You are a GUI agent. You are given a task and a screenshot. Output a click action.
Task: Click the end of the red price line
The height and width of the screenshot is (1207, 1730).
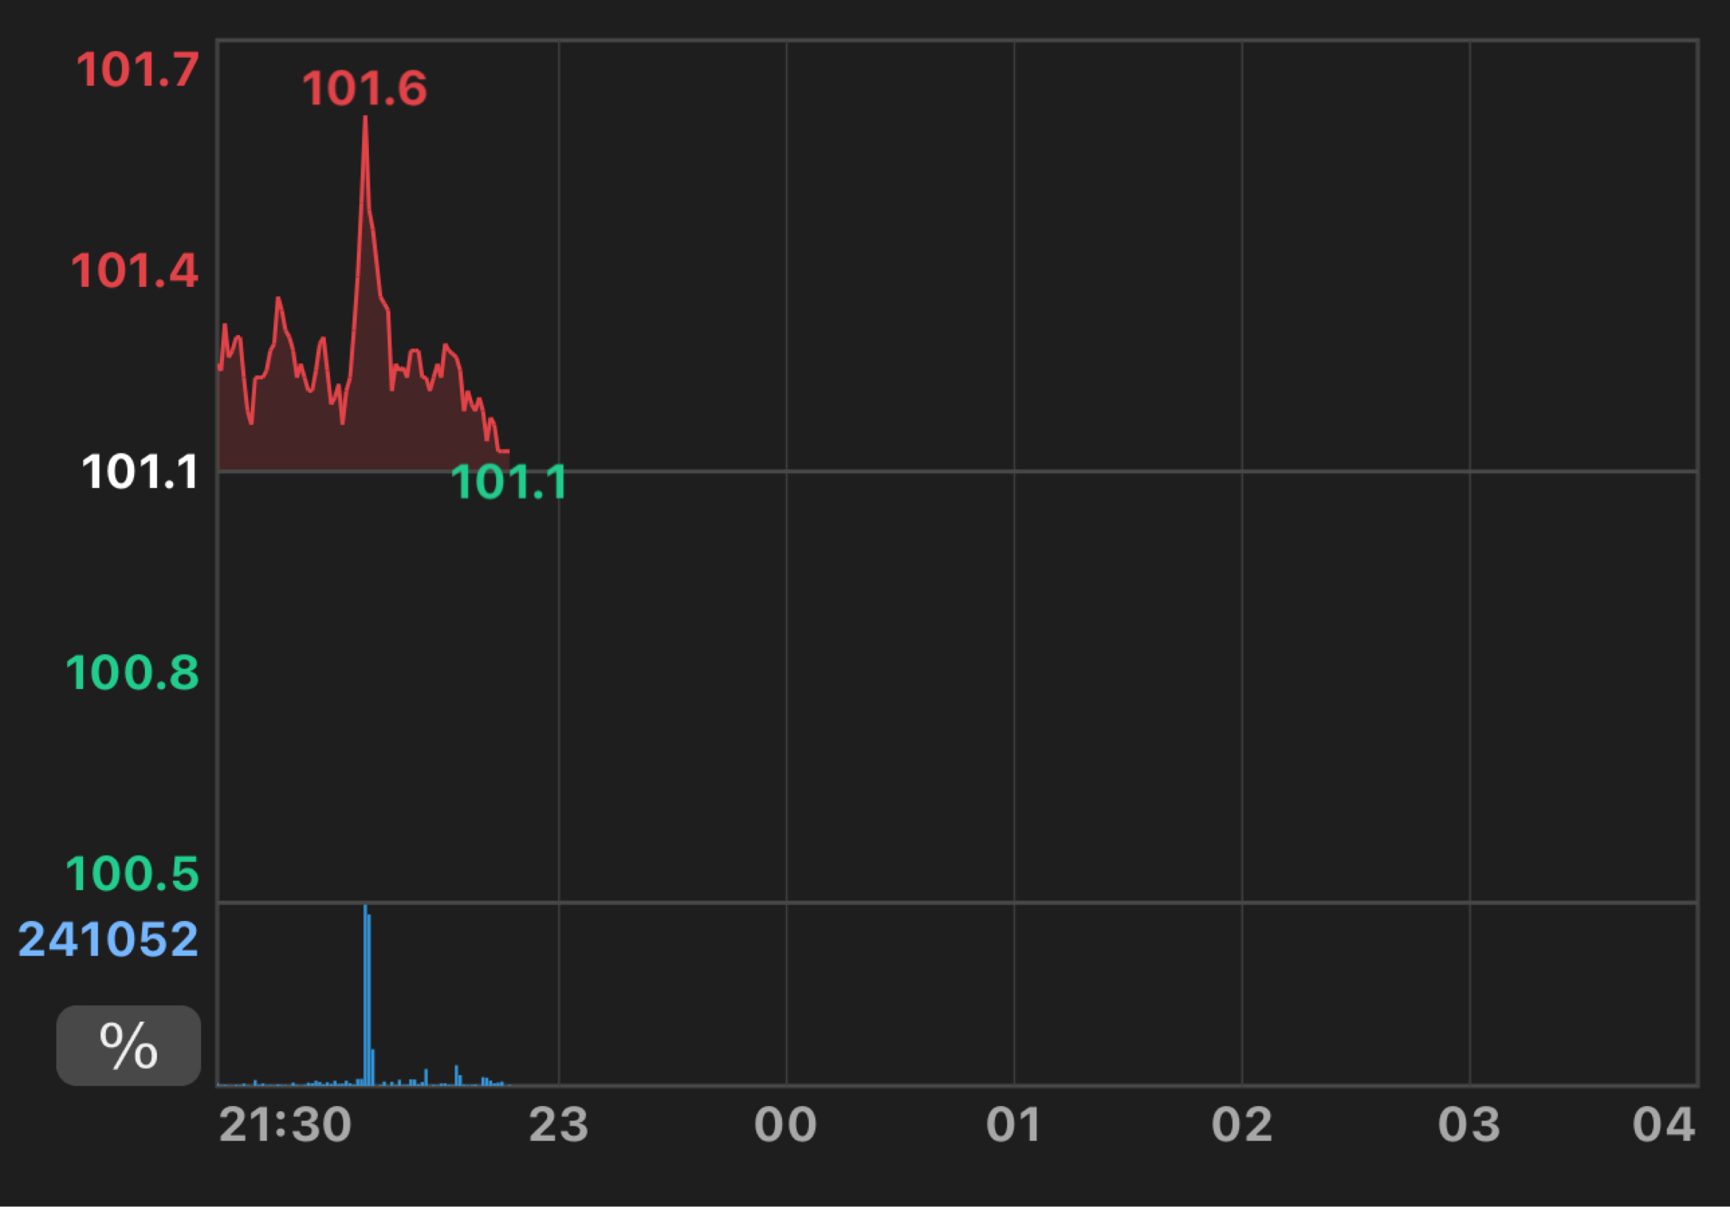pos(506,451)
